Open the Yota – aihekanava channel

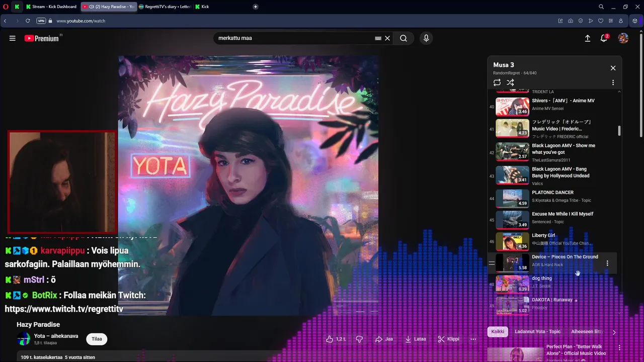pyautogui.click(x=56, y=336)
